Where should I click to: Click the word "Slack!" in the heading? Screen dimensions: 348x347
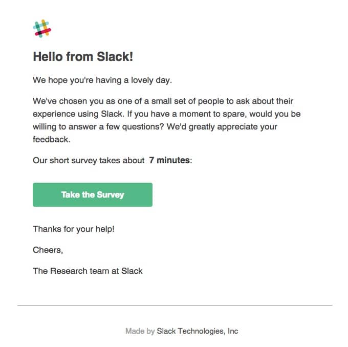click(115, 57)
